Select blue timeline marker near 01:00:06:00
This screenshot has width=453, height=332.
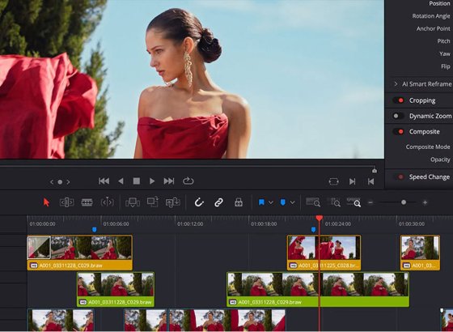point(94,230)
